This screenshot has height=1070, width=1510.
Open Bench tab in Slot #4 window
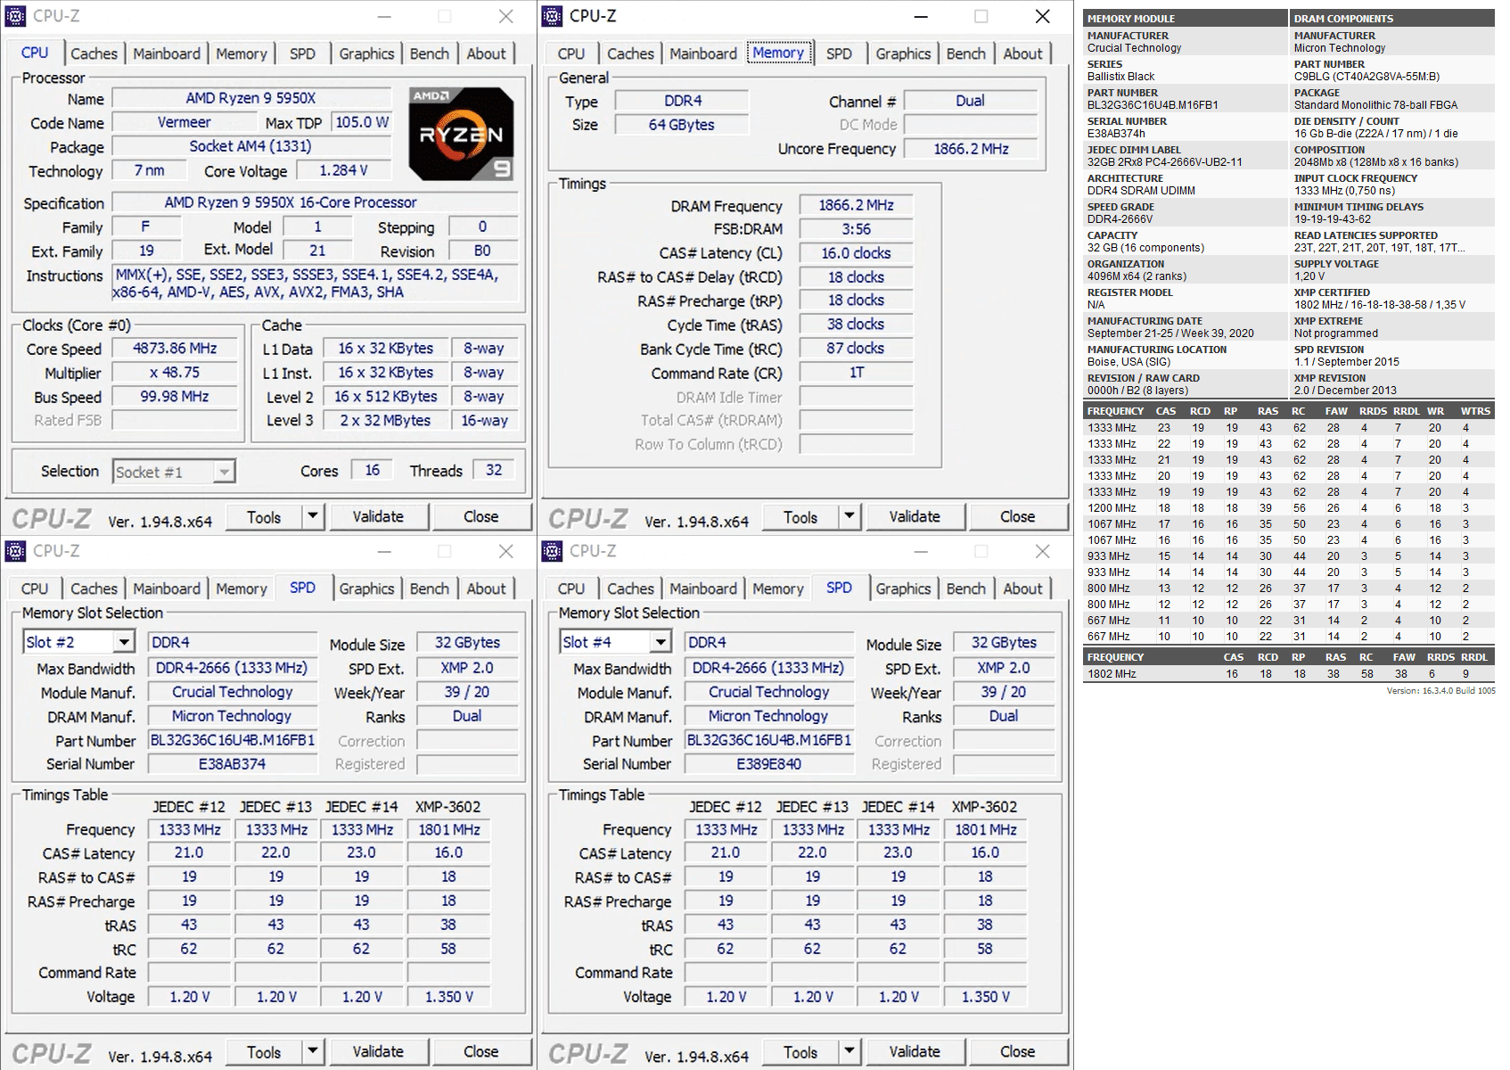click(966, 588)
